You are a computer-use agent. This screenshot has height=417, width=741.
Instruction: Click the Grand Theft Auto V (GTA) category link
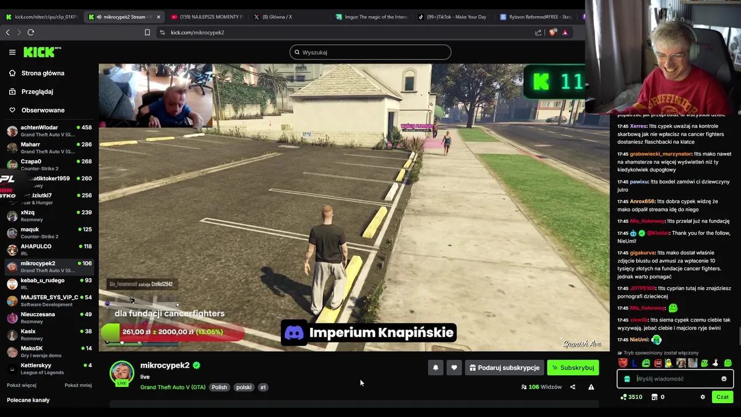(173, 387)
